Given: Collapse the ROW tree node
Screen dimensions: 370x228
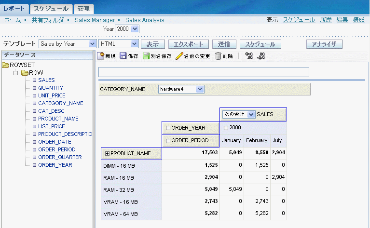Looking at the screenshot, I should coord(15,73).
